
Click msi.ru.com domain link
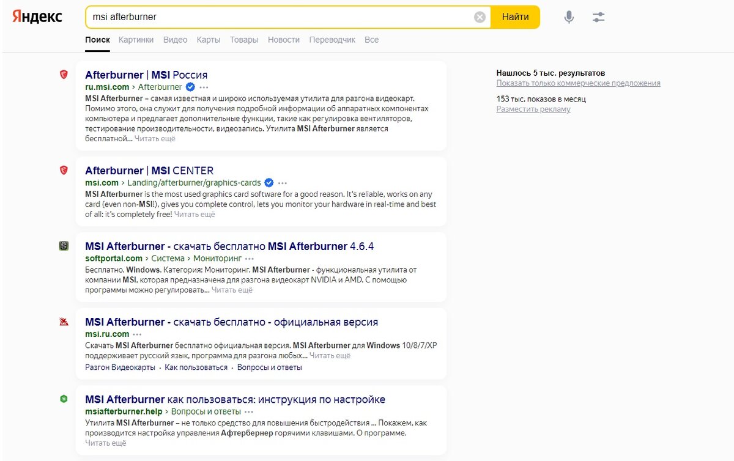coord(107,334)
